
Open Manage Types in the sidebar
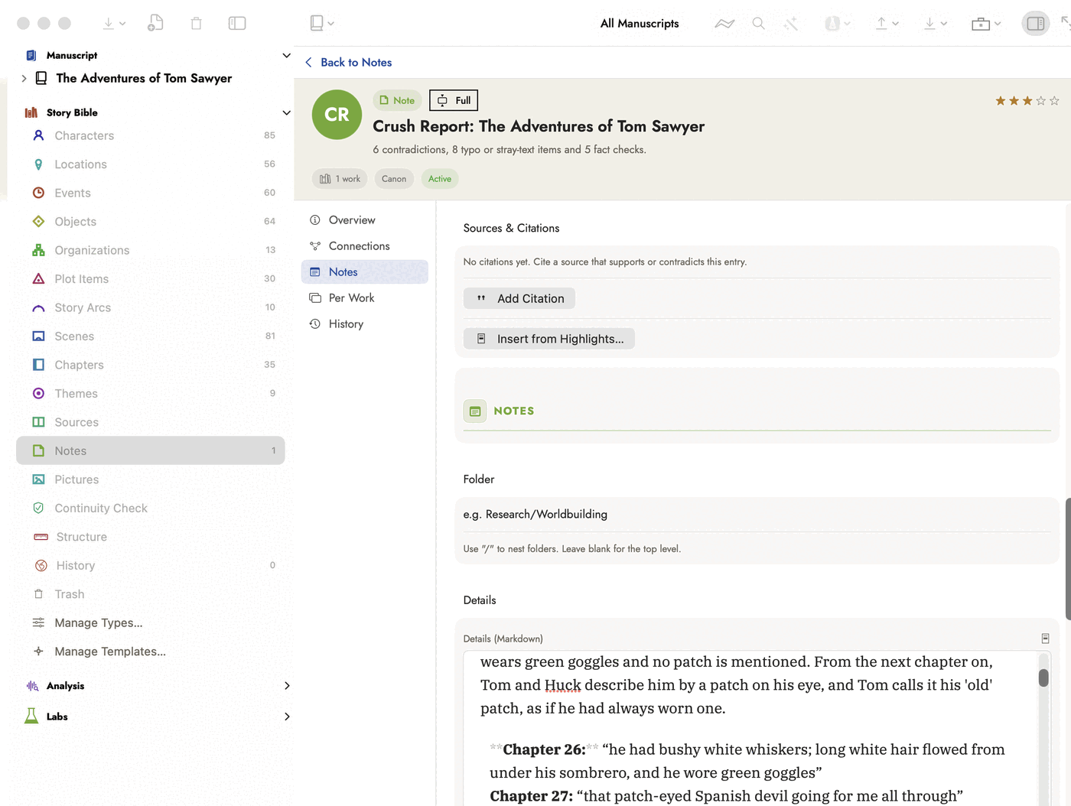pos(150,623)
